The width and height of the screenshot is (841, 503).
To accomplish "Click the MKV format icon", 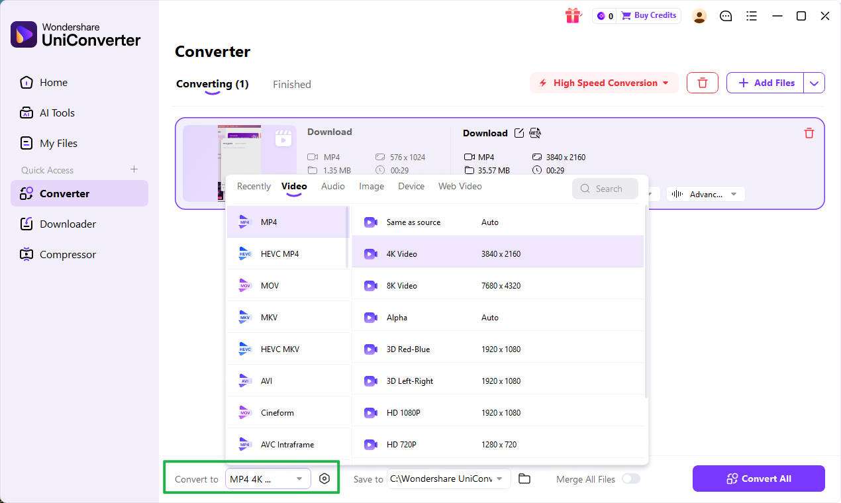I will coord(245,317).
